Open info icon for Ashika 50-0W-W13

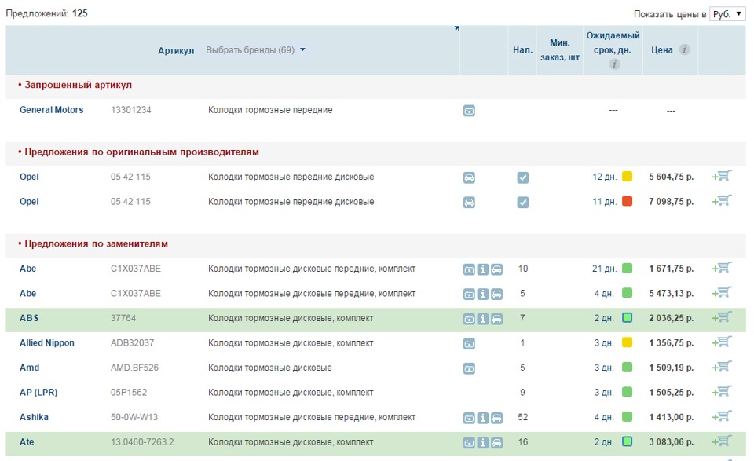coord(483,418)
